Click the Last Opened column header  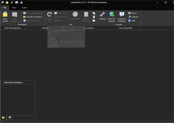[x=129, y=28]
